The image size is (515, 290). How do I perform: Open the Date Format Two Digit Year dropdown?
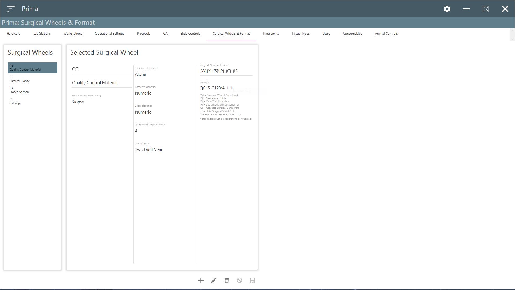(164, 150)
